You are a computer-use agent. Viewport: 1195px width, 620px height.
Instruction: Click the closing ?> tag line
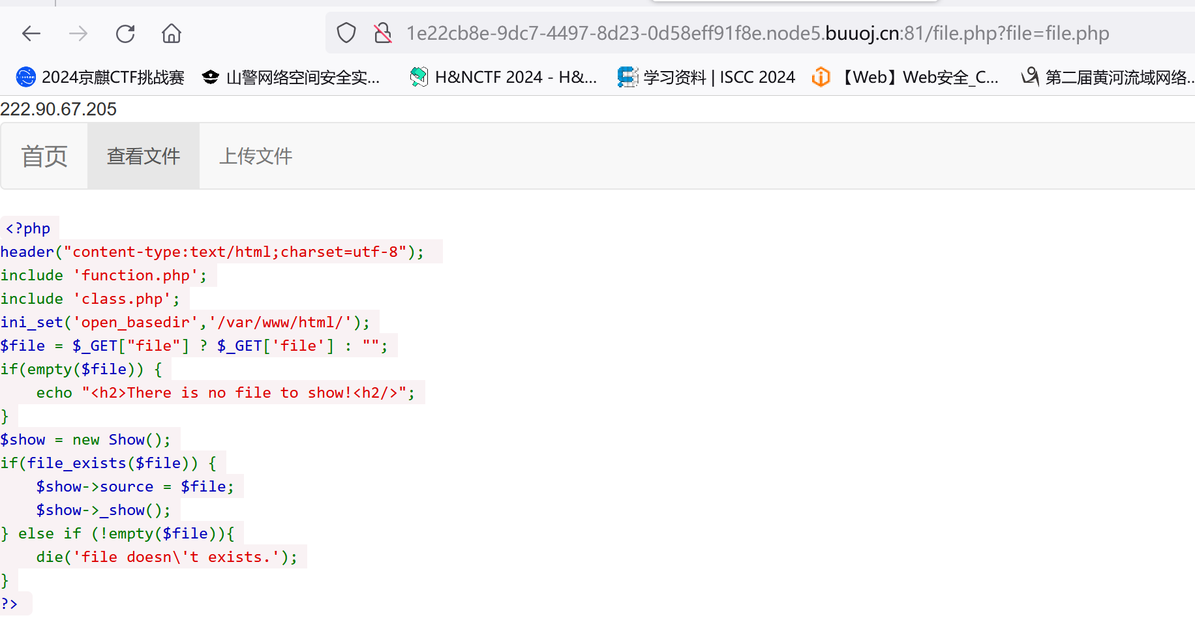click(x=10, y=604)
